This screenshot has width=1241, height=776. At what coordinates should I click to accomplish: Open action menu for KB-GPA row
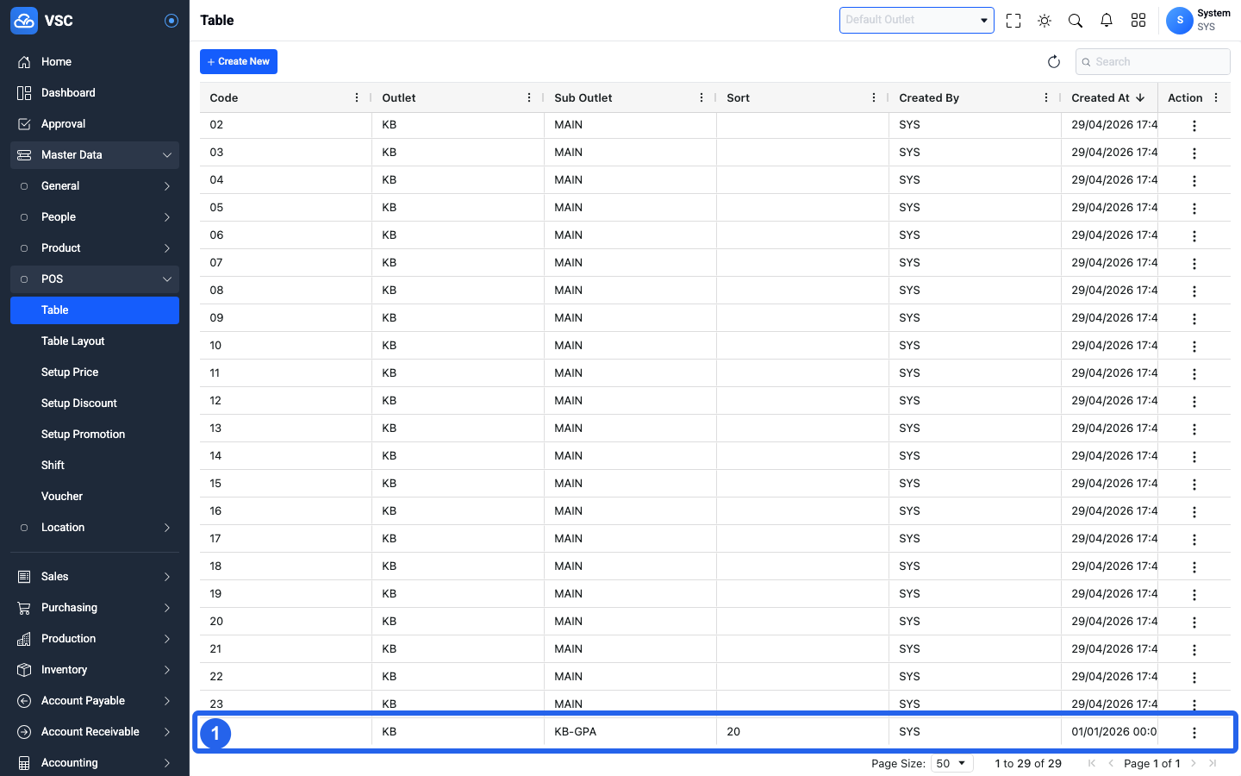(1194, 733)
